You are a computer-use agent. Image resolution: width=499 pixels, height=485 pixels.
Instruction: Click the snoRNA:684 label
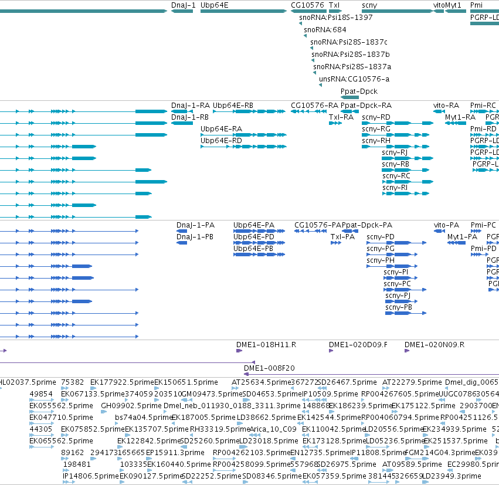(325, 30)
